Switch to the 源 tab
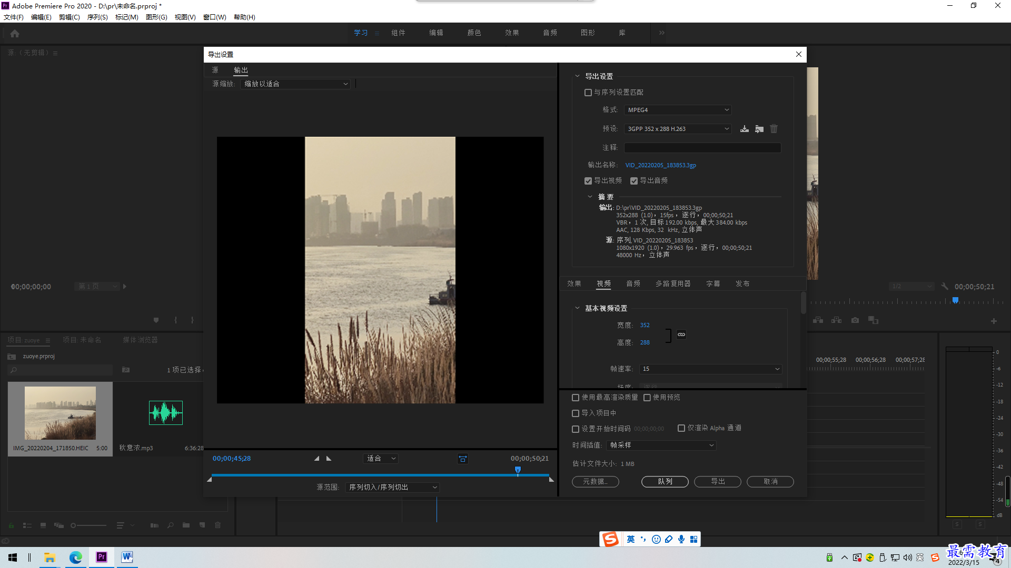This screenshot has height=568, width=1011. [215, 70]
